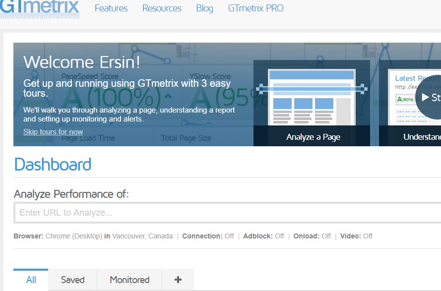The width and height of the screenshot is (441, 291).
Task: Click the Skip tours for now link
Action: point(53,132)
